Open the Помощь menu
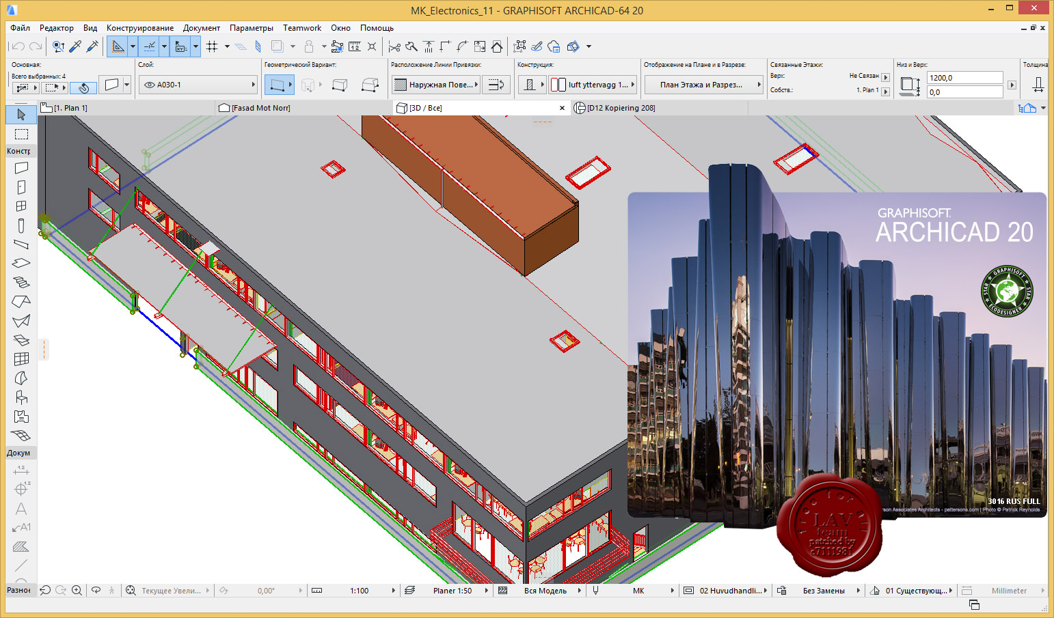1054x618 pixels. (x=377, y=28)
